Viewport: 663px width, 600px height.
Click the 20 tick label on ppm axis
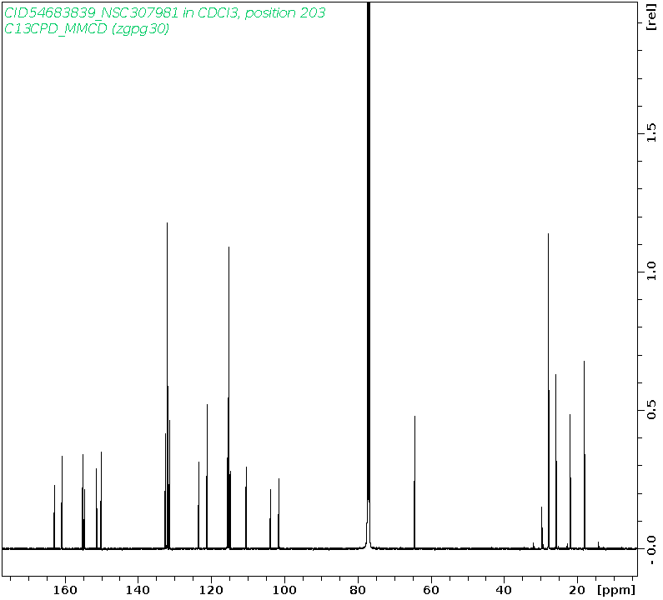(x=577, y=590)
